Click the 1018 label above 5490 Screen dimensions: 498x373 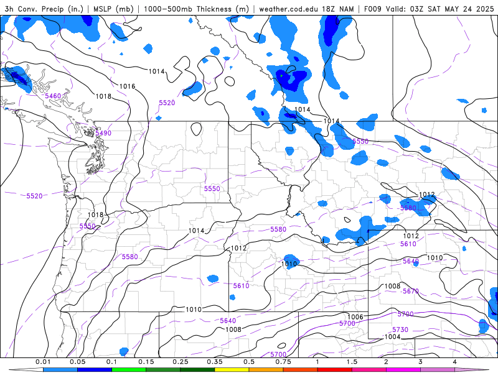pos(103,96)
